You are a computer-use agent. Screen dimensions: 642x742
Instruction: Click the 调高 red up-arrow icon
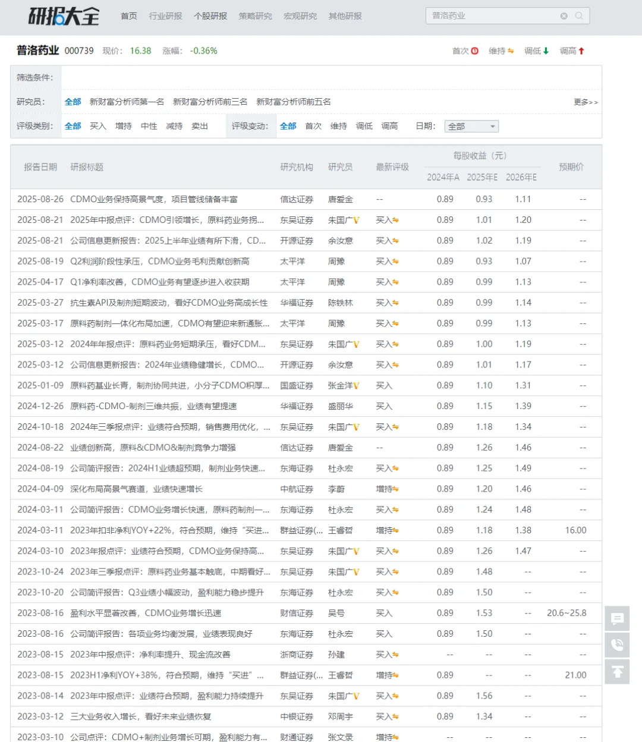581,51
